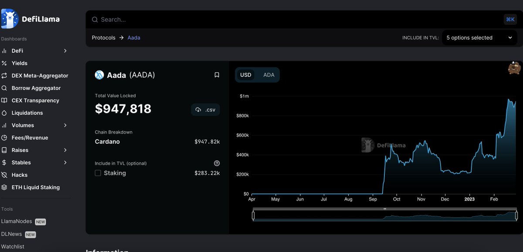Click the left handle of chart range slider

[253, 215]
